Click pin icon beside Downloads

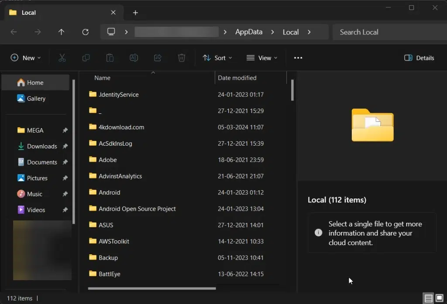coord(65,146)
